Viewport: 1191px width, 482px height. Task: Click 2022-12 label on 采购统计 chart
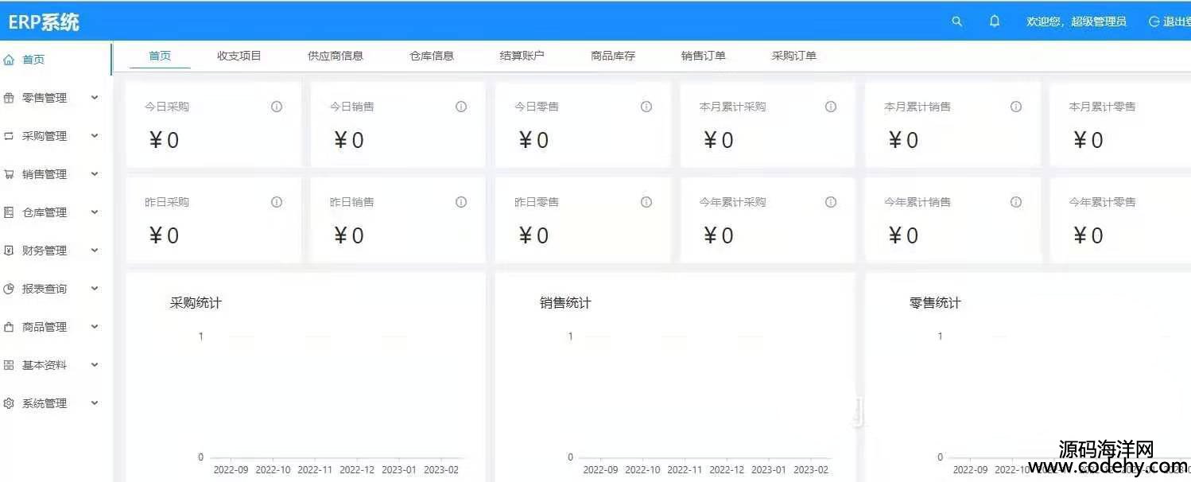pyautogui.click(x=357, y=470)
